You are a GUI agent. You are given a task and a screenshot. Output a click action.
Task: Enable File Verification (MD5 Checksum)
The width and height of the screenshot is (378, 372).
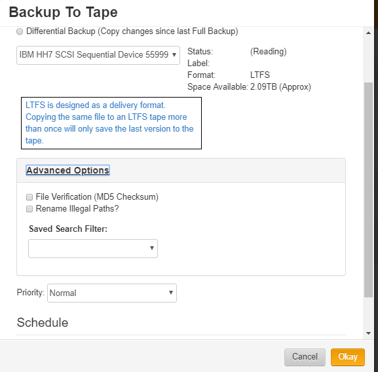[29, 197]
